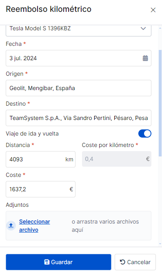Click the scroll down arrow of panel

point(160,244)
